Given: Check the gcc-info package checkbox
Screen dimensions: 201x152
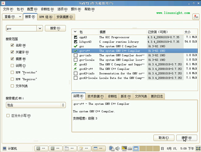Looking at the screenshot, I should [76, 55].
